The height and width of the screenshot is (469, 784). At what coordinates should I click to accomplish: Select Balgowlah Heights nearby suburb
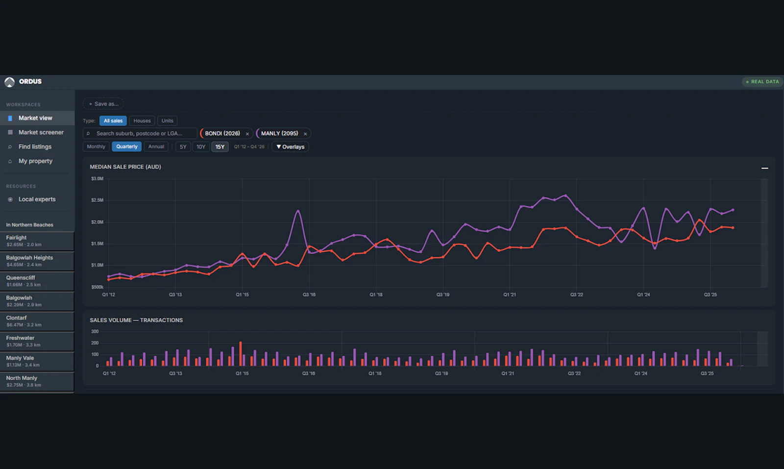(37, 261)
